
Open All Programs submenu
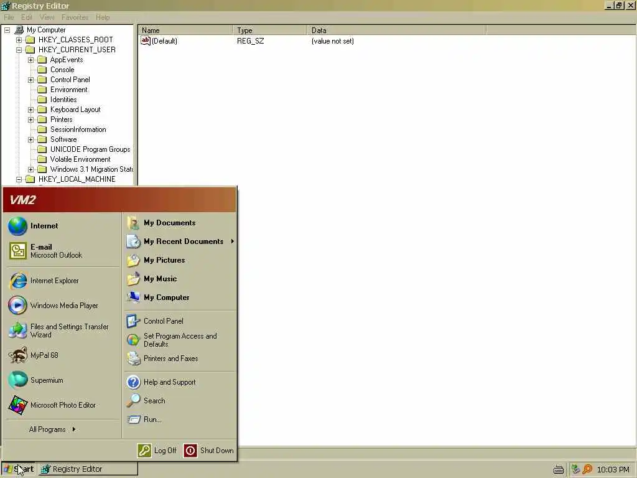click(x=52, y=429)
